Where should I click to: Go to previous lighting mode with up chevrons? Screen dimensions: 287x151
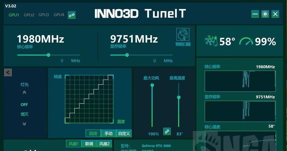tap(24, 92)
